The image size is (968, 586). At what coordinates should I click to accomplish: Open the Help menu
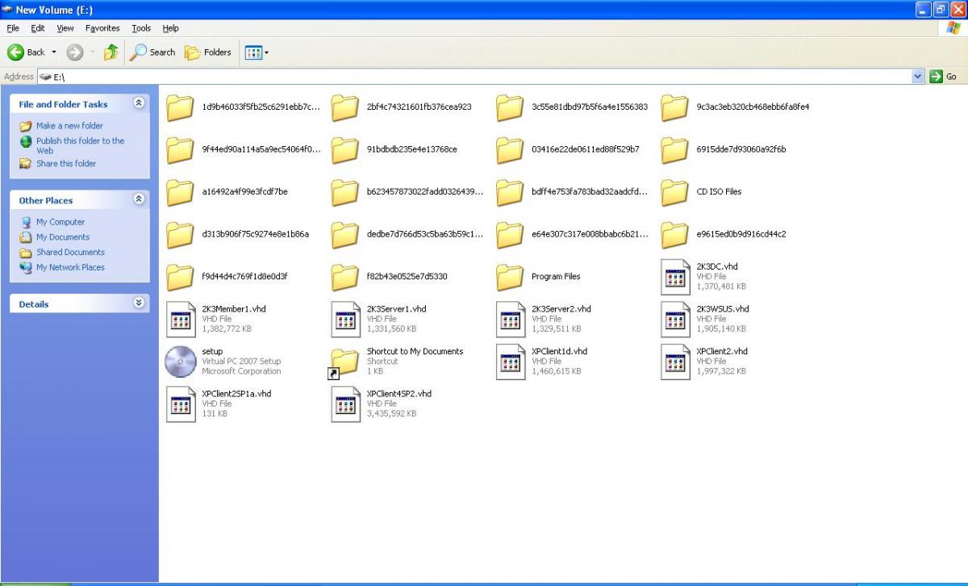[170, 28]
